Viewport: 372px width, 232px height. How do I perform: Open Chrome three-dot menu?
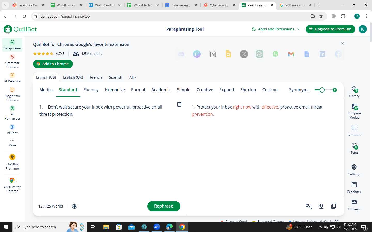(366, 16)
